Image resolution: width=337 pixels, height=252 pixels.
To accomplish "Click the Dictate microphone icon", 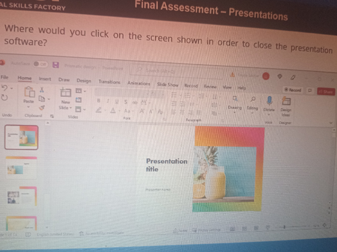I will 270,101.
